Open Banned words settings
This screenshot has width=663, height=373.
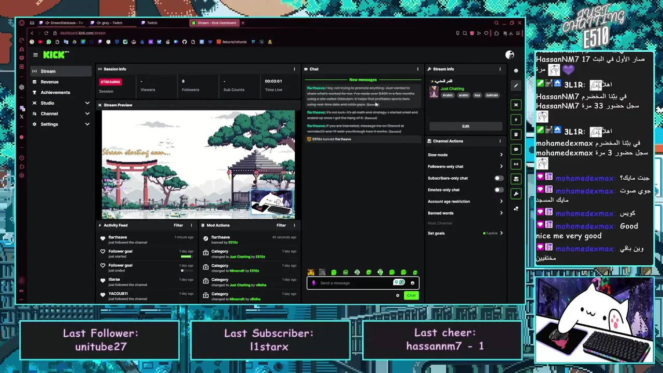point(465,213)
